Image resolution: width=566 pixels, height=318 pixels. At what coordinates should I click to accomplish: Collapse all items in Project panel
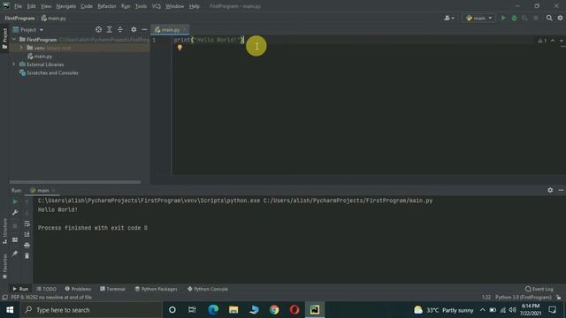click(120, 29)
